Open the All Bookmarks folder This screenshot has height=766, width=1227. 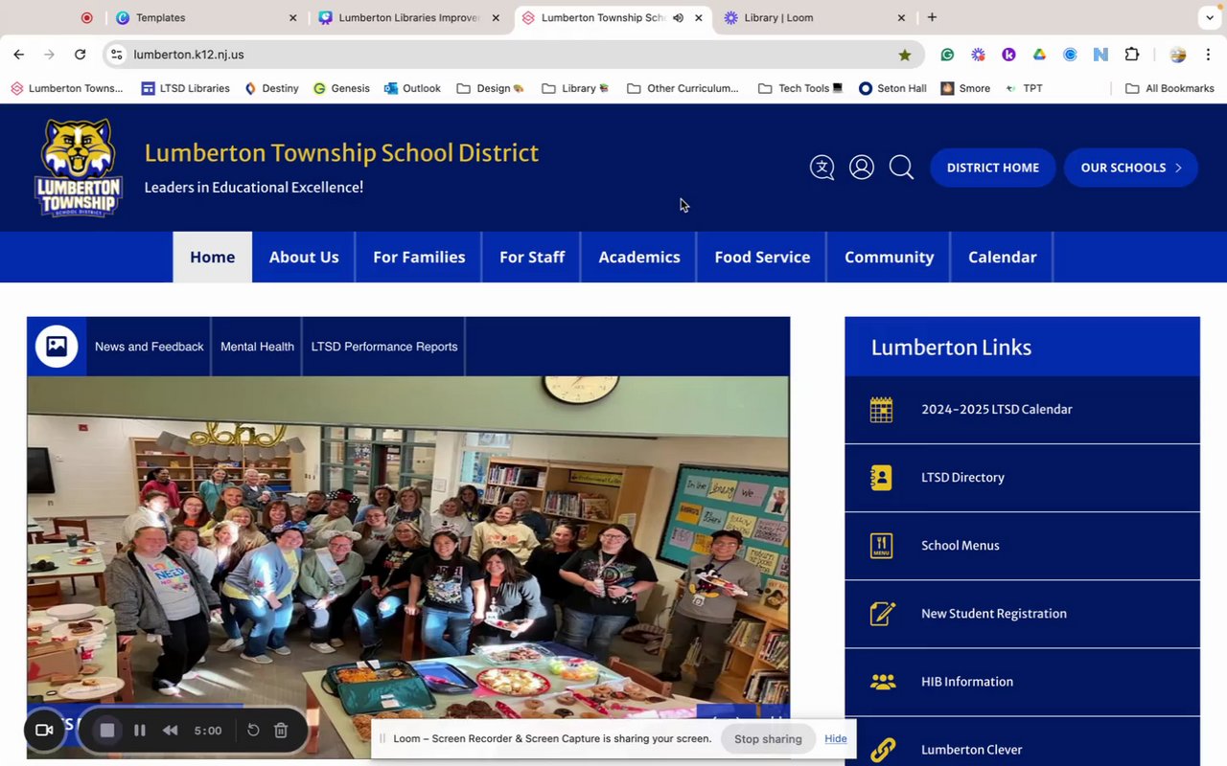pos(1169,88)
